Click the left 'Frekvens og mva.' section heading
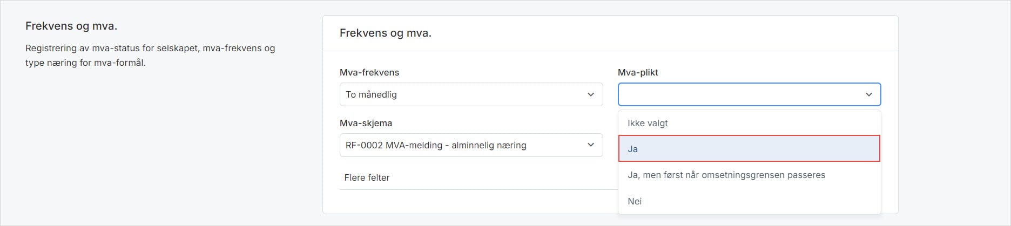1011x226 pixels. pyautogui.click(x=71, y=26)
